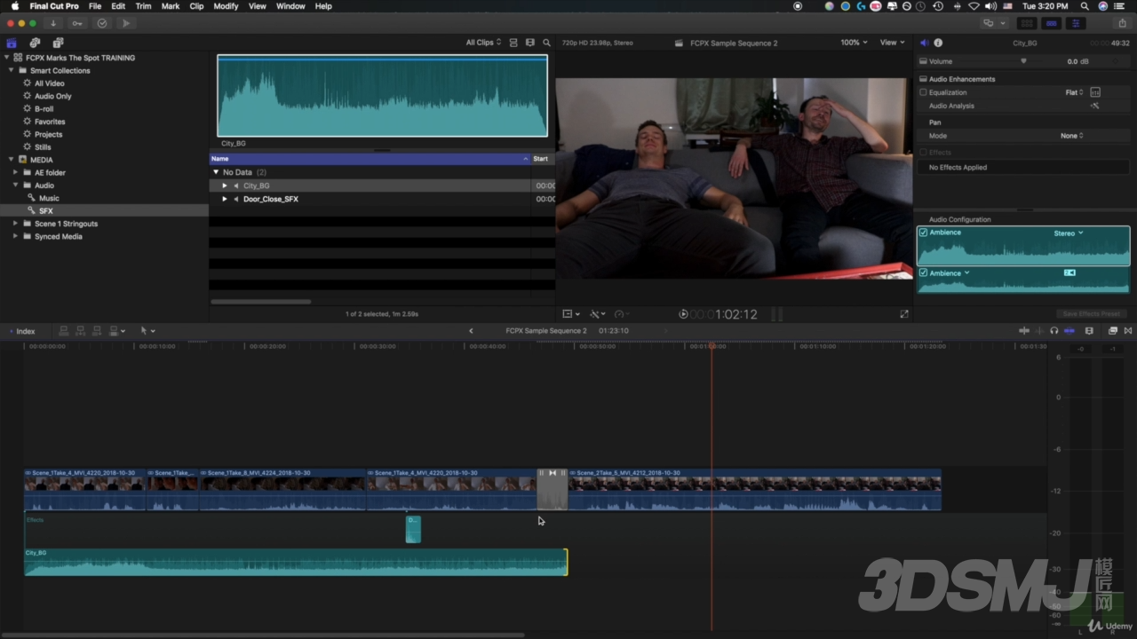Click the Insert clip icon
Image resolution: width=1137 pixels, height=639 pixels.
tap(80, 331)
